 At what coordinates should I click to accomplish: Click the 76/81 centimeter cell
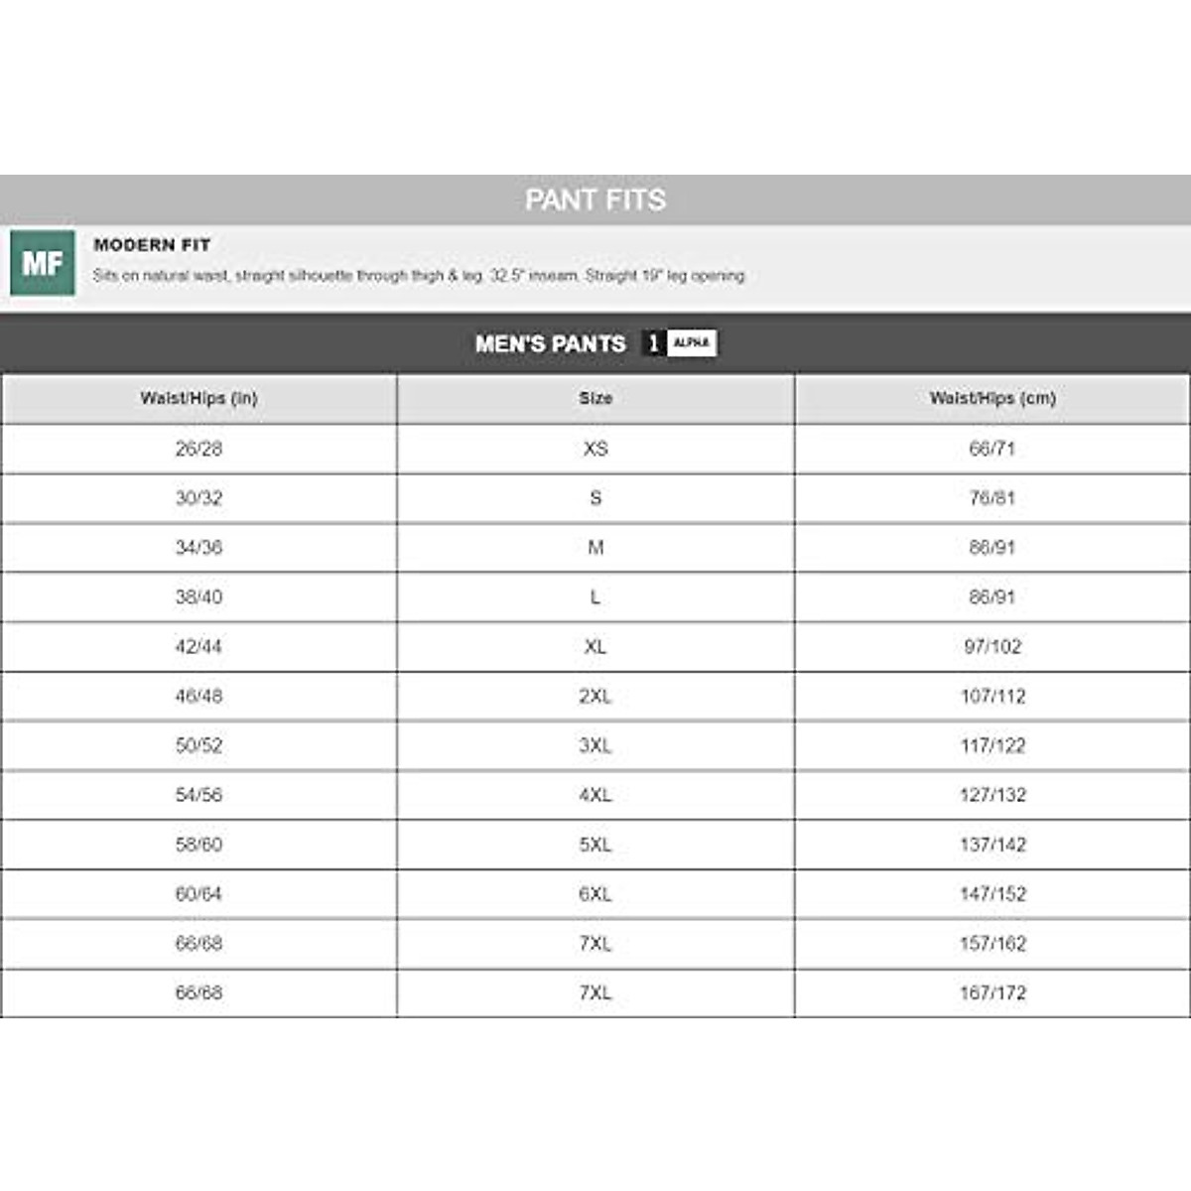pyautogui.click(x=992, y=498)
